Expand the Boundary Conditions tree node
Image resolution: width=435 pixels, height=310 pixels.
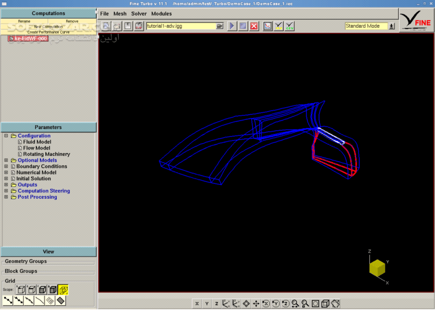tap(6, 166)
